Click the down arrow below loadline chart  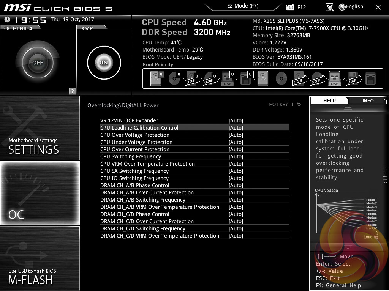pyautogui.click(x=348, y=247)
